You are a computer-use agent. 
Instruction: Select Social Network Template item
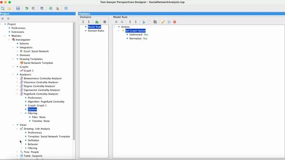pyautogui.click(x=38, y=63)
